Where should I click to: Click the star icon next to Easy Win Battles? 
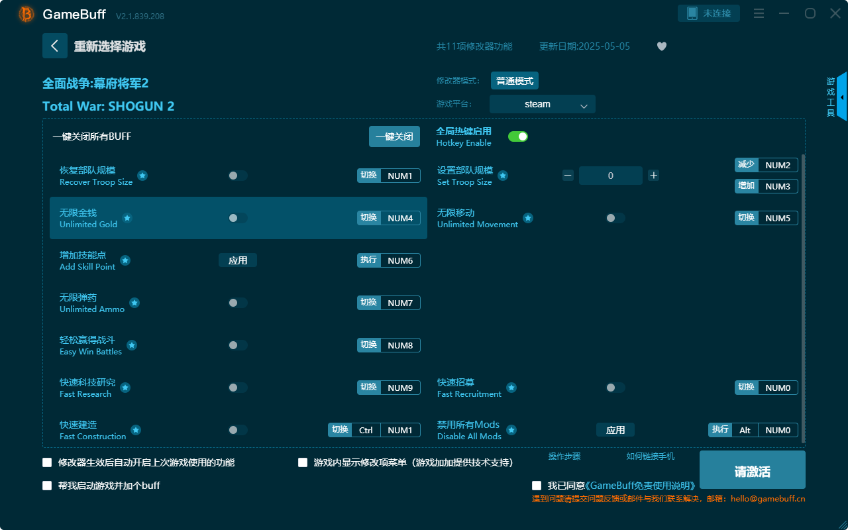tap(131, 344)
